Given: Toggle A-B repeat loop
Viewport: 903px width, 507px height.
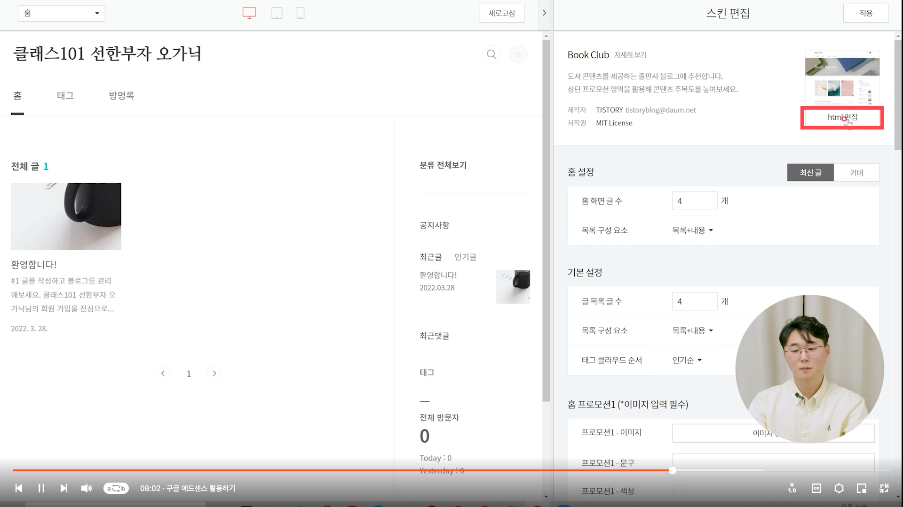Looking at the screenshot, I should point(116,488).
